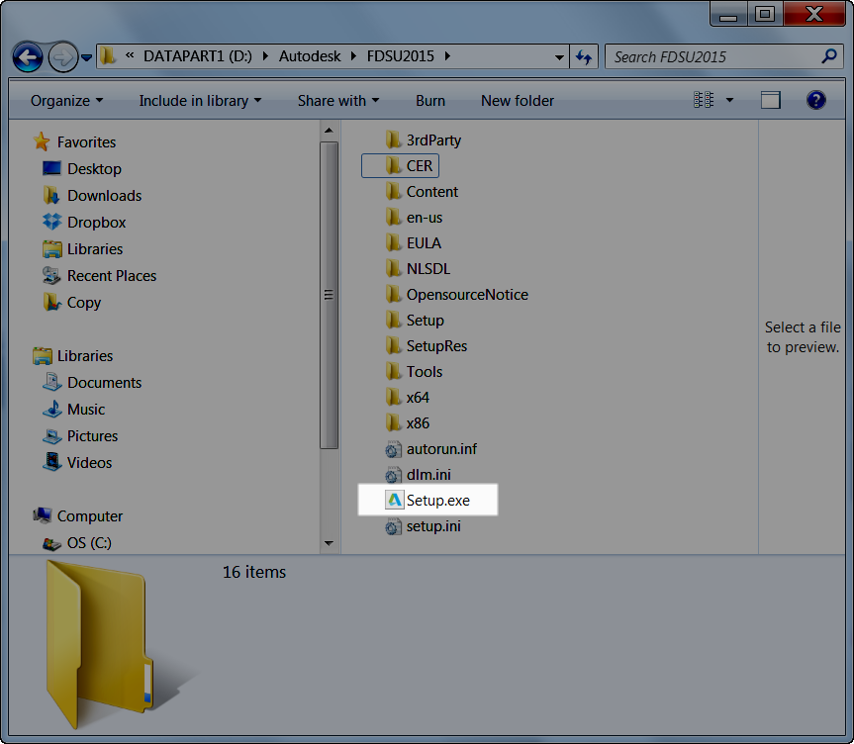Click the folder icon in the address bar
The image size is (854, 744).
pyautogui.click(x=109, y=55)
